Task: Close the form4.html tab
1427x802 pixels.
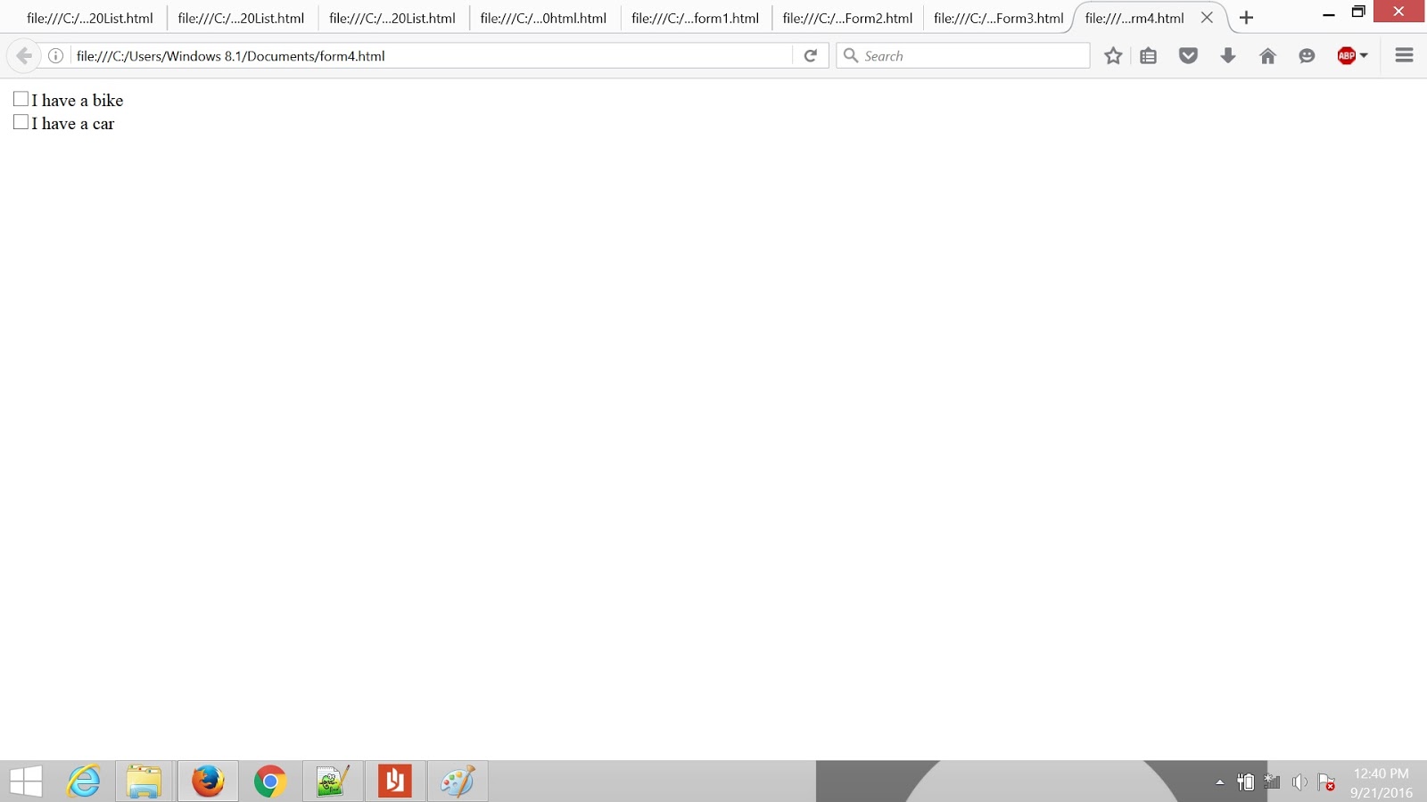Action: point(1207,18)
